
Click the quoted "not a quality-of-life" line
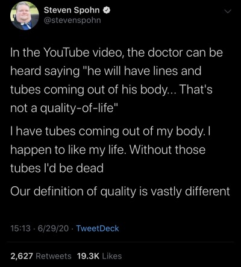tap(63, 108)
